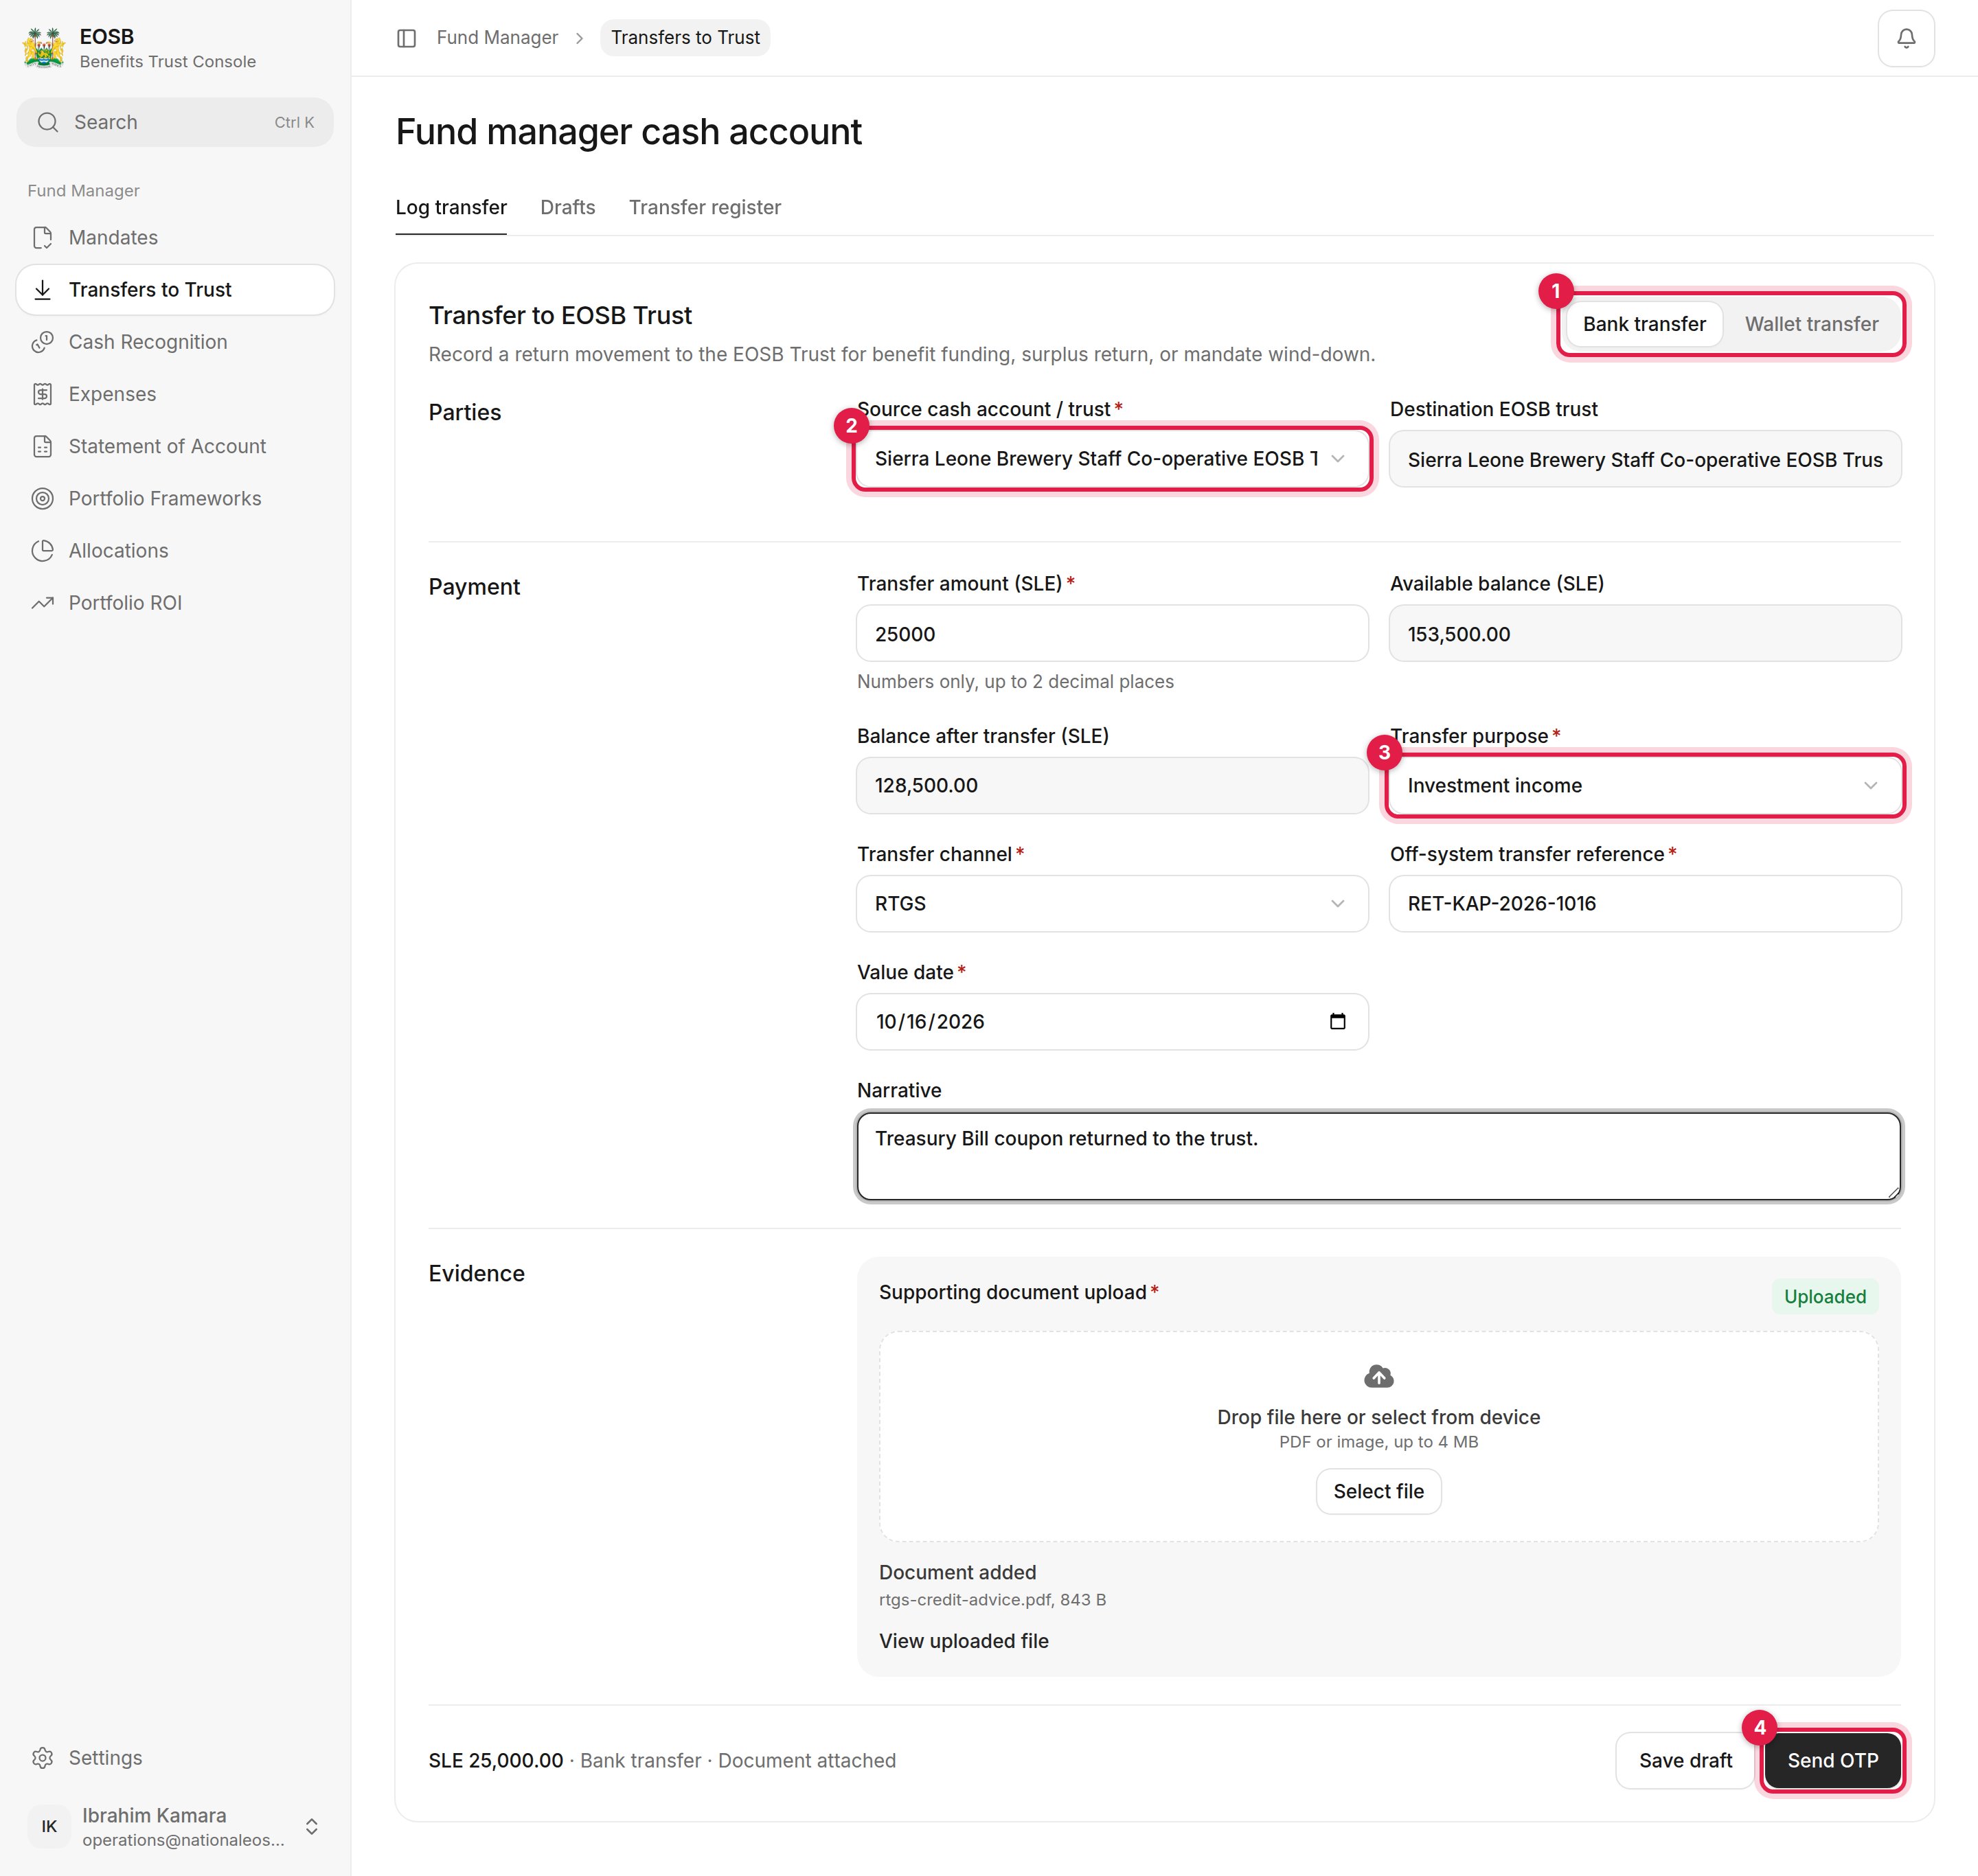The width and height of the screenshot is (1978, 1876).
Task: Click the Settings gear icon
Action: 42,1758
